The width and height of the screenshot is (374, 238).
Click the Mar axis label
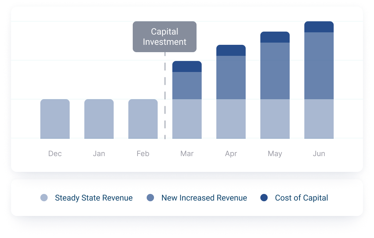click(x=187, y=154)
